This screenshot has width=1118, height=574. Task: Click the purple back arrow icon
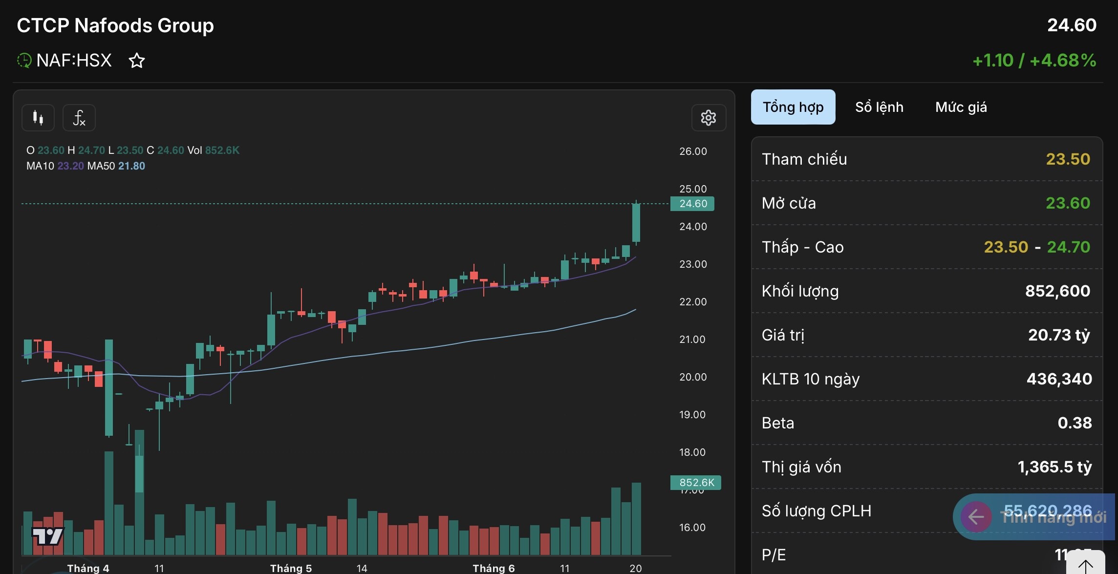[x=976, y=516]
